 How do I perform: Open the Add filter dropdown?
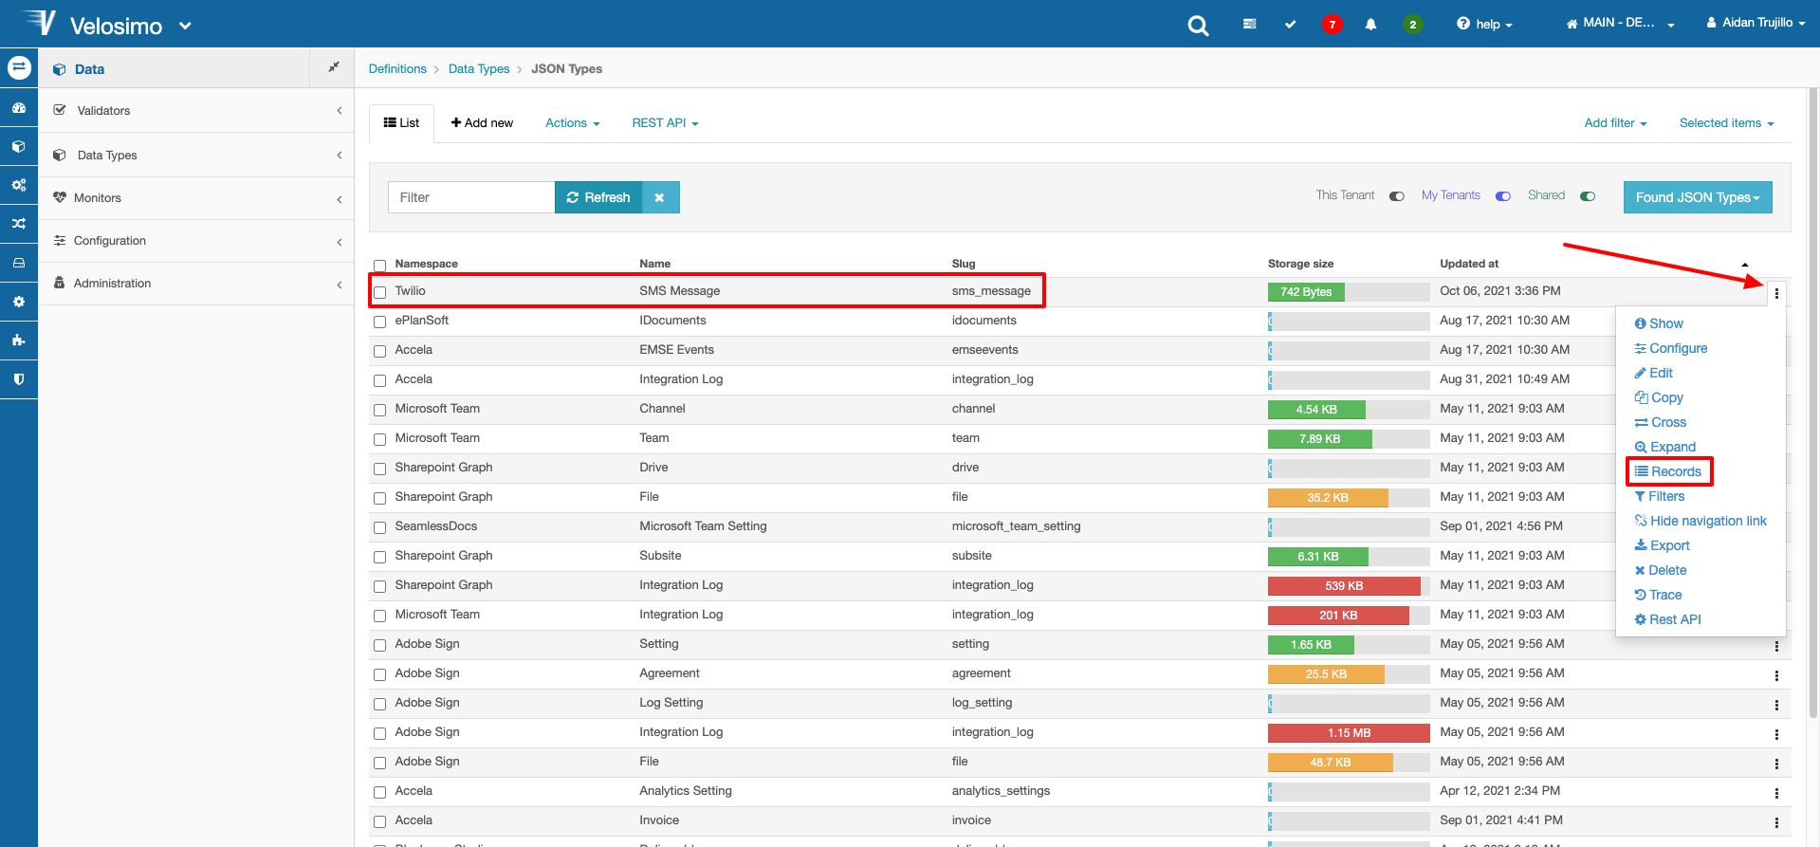click(1615, 123)
